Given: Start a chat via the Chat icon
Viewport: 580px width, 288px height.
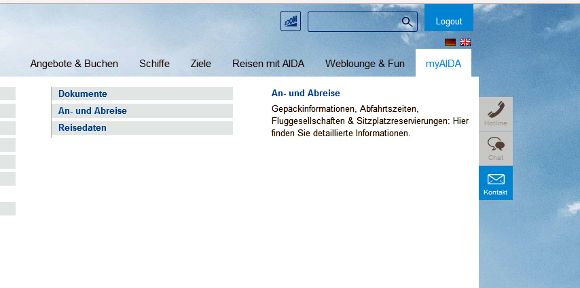Looking at the screenshot, I should pyautogui.click(x=496, y=148).
